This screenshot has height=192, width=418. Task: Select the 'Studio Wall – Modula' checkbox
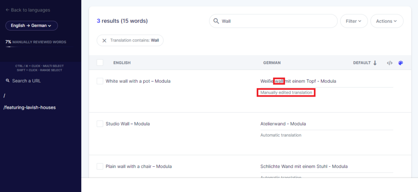click(100, 124)
